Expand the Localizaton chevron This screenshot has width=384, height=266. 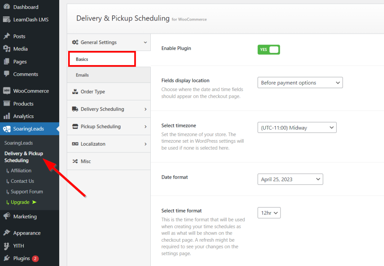[145, 144]
